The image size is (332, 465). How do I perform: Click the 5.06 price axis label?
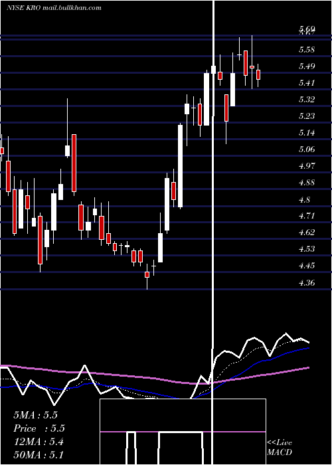tap(307, 149)
